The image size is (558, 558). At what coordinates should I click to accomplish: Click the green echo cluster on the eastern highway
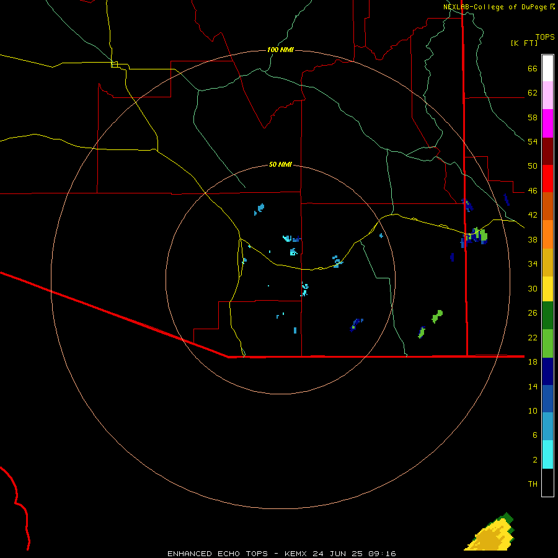pyautogui.click(x=476, y=236)
